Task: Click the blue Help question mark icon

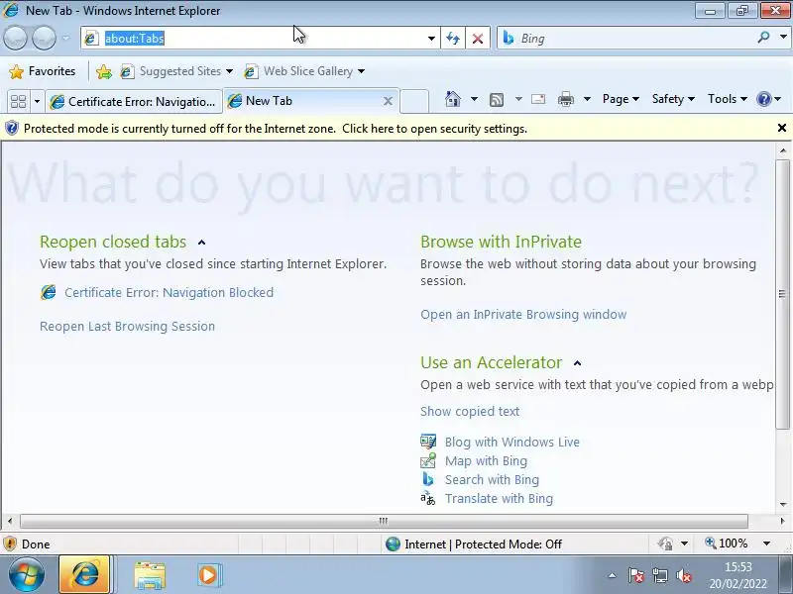Action: click(x=763, y=99)
